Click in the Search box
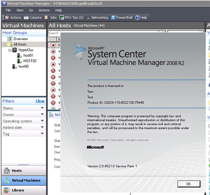The image size is (210, 195). pos(54,33)
